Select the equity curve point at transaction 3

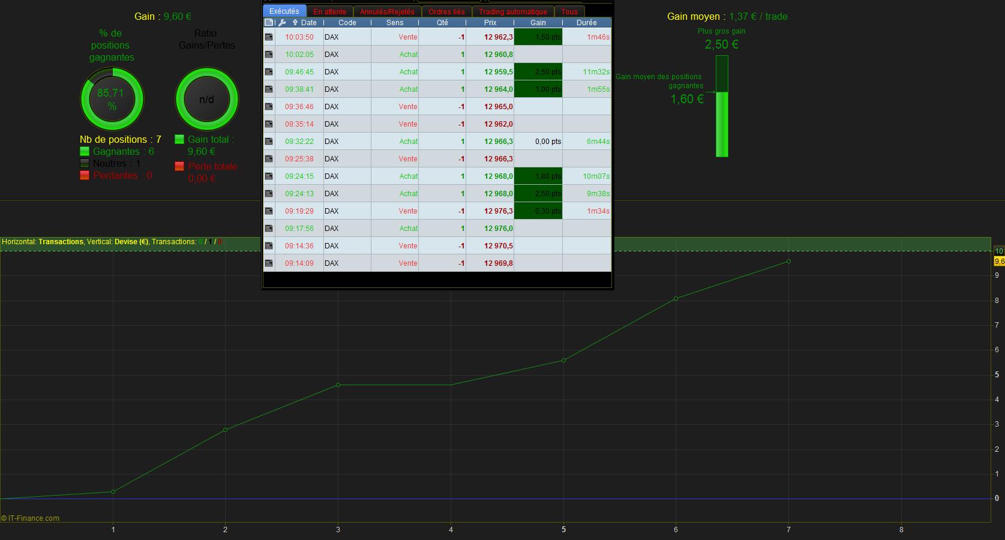pyautogui.click(x=338, y=385)
